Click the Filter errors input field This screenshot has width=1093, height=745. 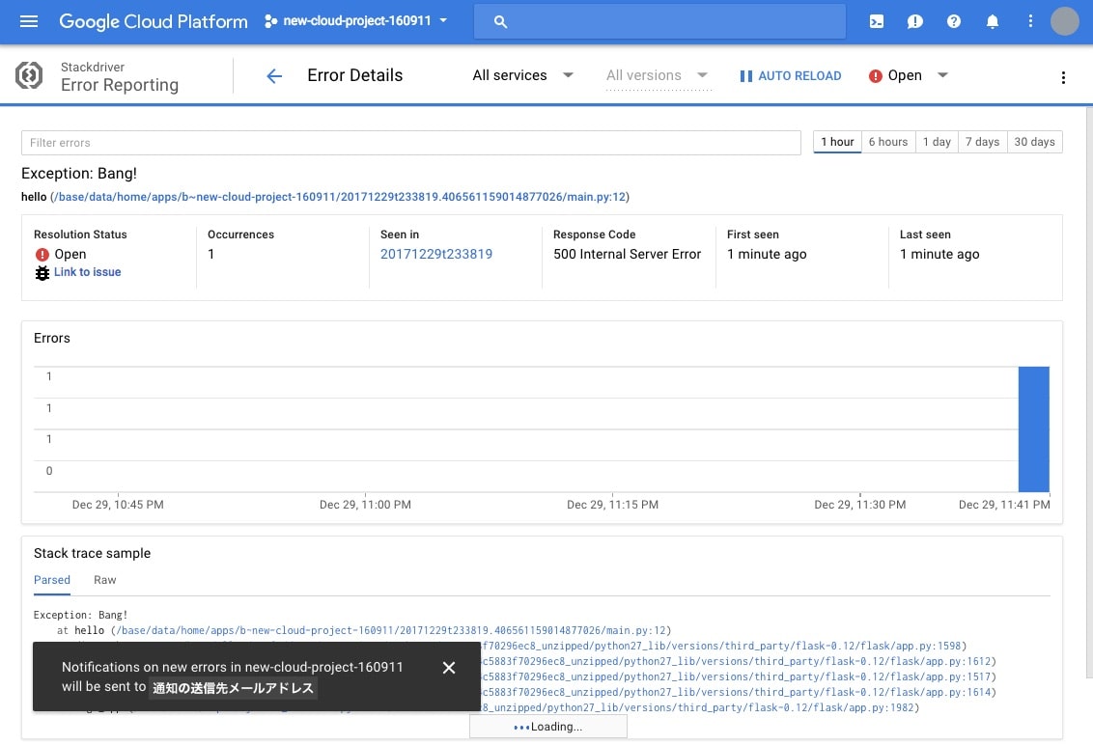tap(410, 143)
